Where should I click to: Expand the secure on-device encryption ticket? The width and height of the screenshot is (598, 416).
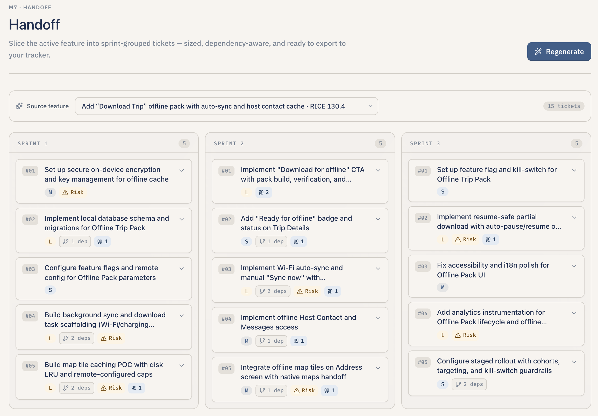click(x=182, y=170)
